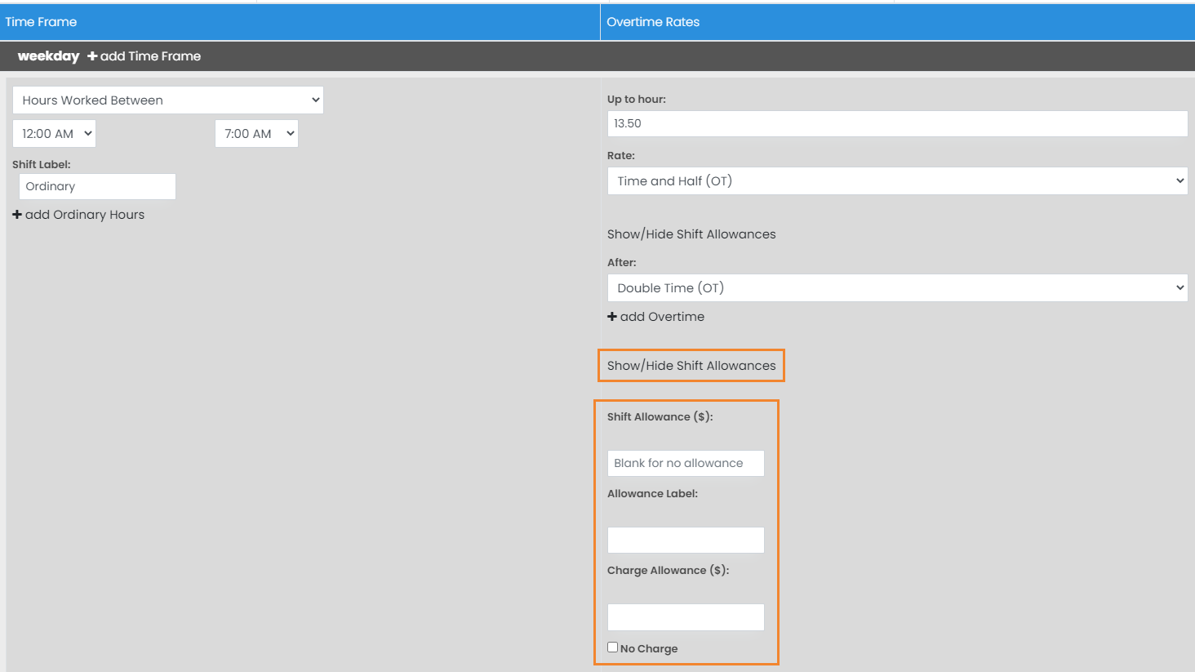Viewport: 1195px width, 672px height.
Task: Click the 'add Time Frame' link text
Action: (x=150, y=56)
